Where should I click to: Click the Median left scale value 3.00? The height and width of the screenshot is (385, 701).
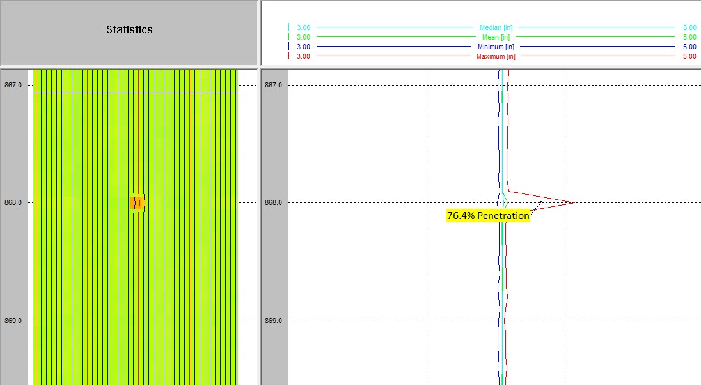point(303,28)
